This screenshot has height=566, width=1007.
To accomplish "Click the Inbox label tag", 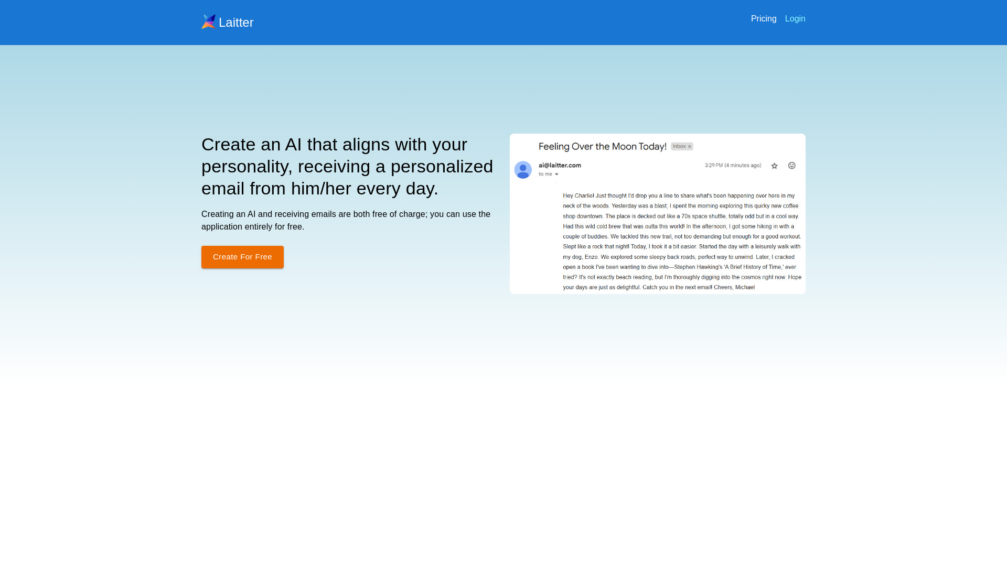I will click(679, 147).
